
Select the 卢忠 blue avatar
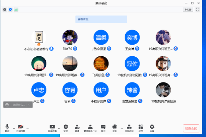coord(39,90)
